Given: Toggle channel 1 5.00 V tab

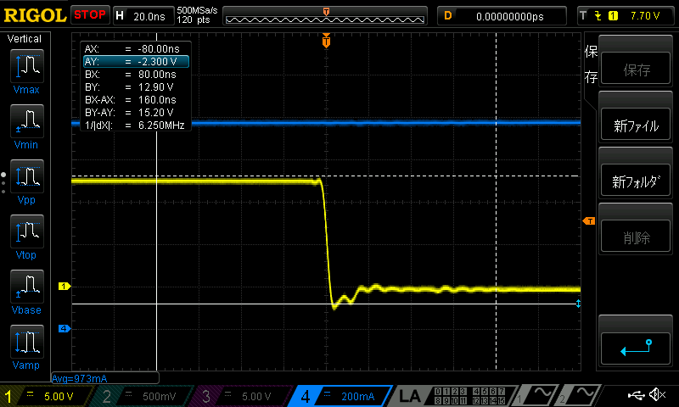Looking at the screenshot, I should point(46,396).
